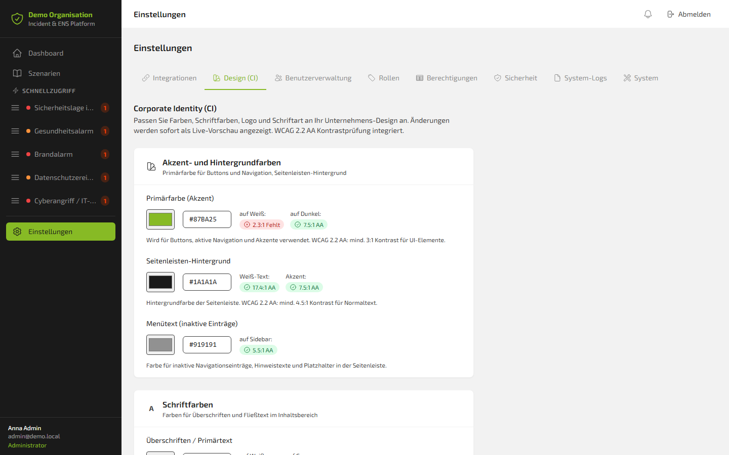Open the gray menu text color swatch

160,345
